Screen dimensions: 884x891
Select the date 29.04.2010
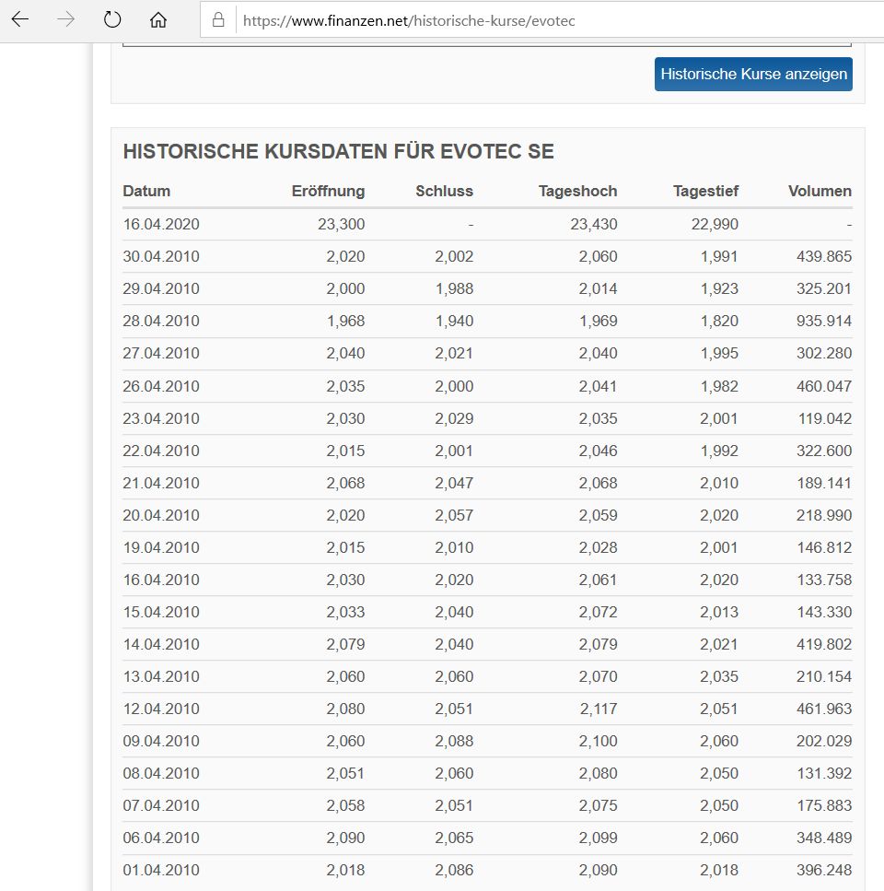click(x=161, y=288)
